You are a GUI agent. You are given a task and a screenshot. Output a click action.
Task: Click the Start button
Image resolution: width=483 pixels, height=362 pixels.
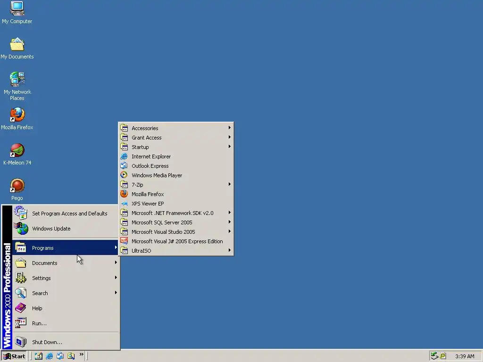coord(14,356)
